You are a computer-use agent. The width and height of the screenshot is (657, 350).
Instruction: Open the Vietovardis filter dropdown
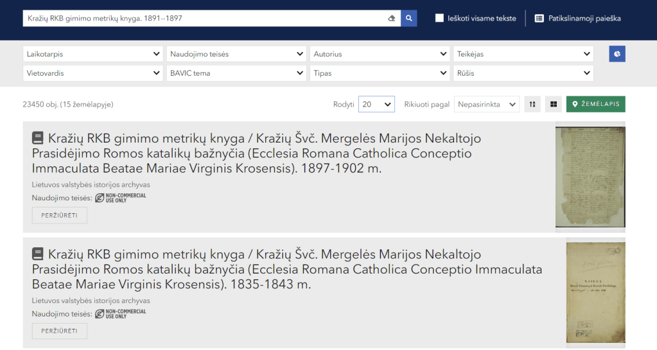click(x=93, y=73)
